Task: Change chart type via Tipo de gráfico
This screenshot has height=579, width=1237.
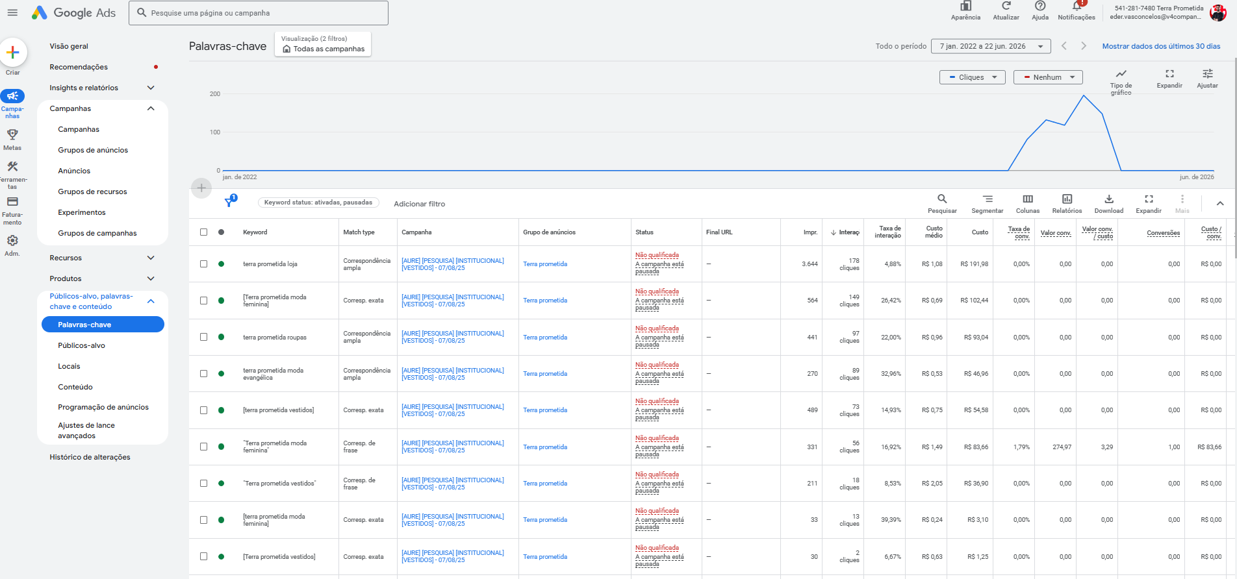Action: coord(1121,74)
